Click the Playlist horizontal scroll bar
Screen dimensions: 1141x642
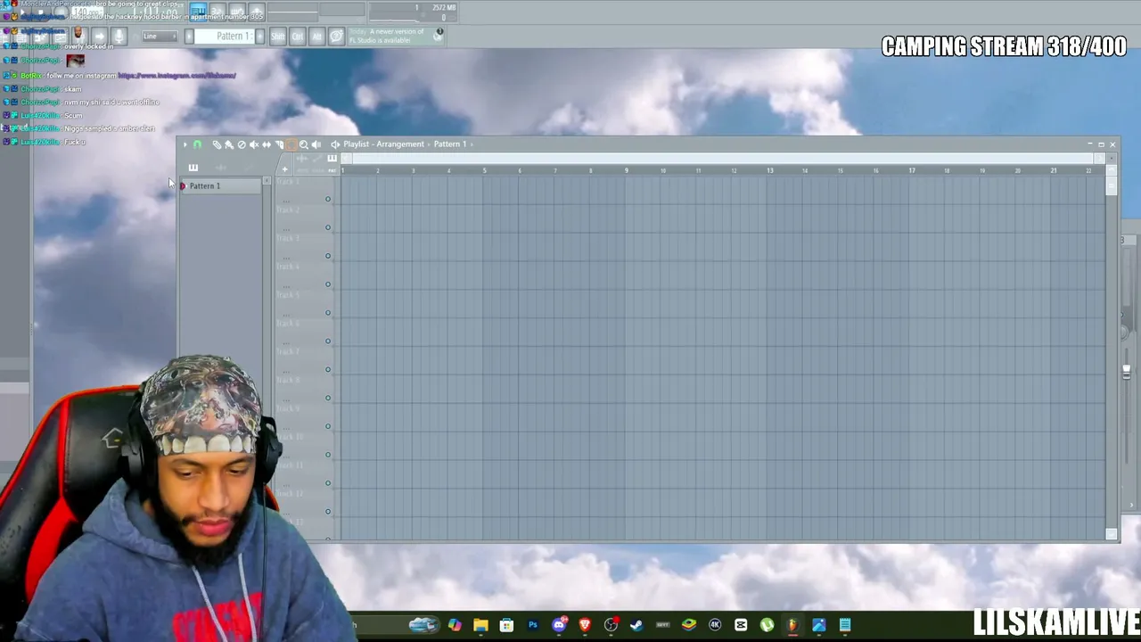tap(722, 159)
